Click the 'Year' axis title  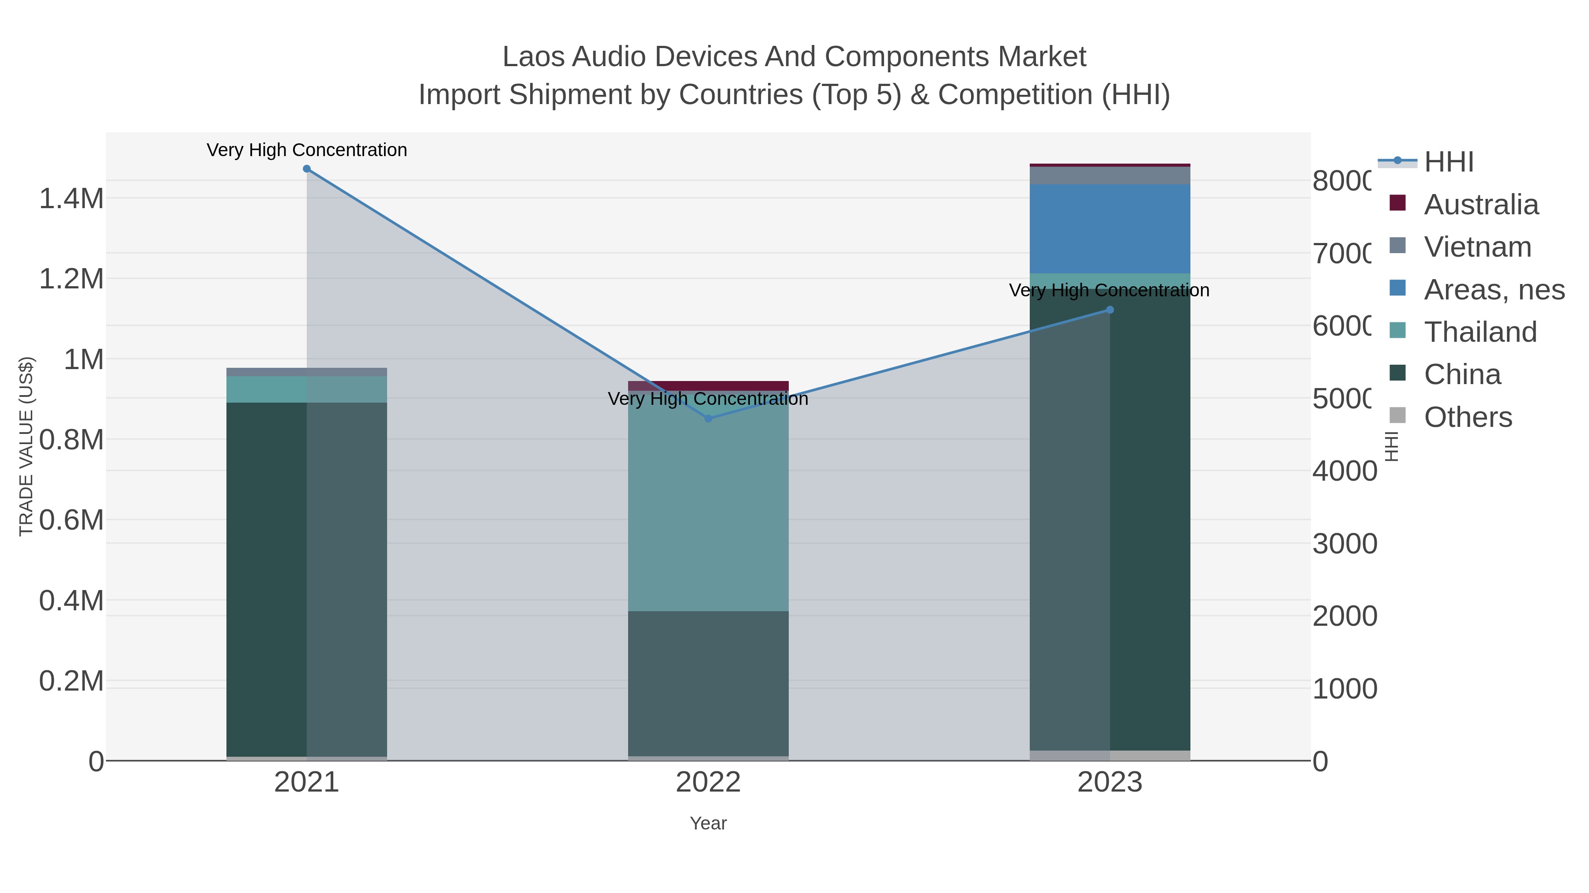(x=708, y=823)
